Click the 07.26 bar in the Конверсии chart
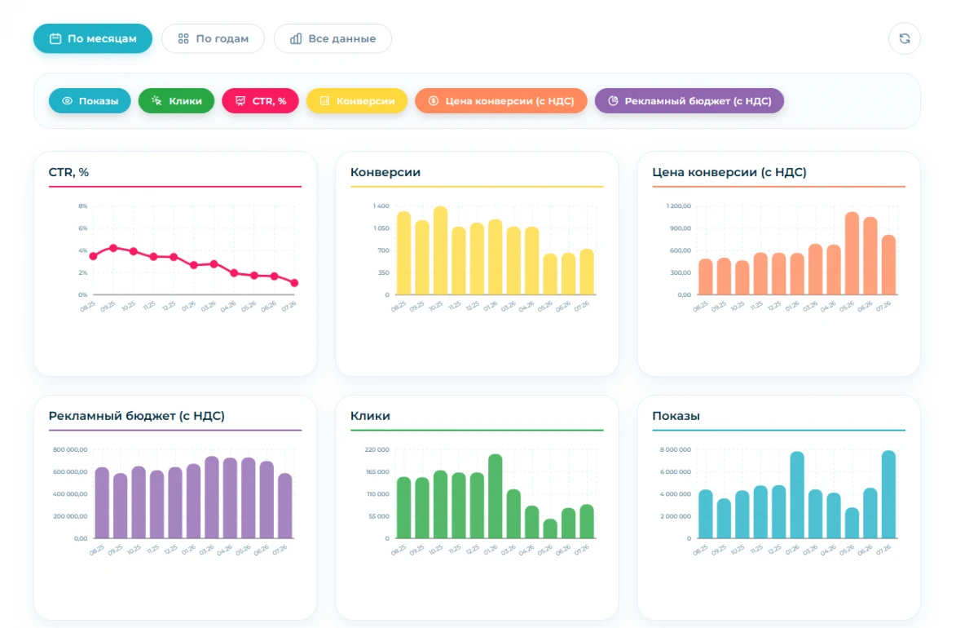The width and height of the screenshot is (978, 628). (587, 272)
